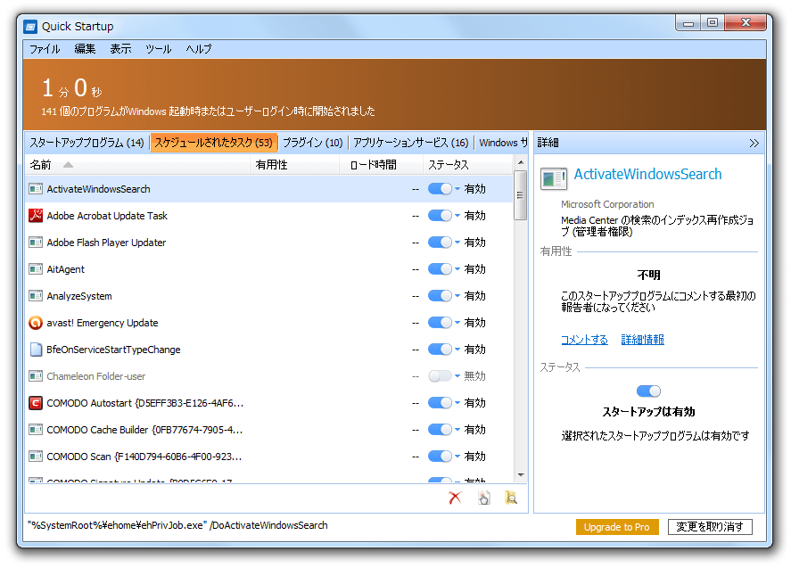Open status dropdown for Adobe Flash Player Updater
Image resolution: width=791 pixels, height=568 pixels.
click(457, 243)
